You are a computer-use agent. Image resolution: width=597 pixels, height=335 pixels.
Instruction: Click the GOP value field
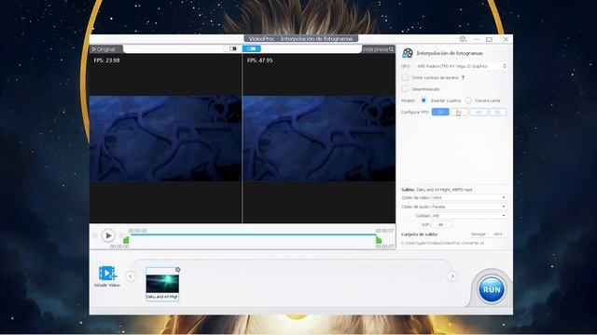(441, 225)
